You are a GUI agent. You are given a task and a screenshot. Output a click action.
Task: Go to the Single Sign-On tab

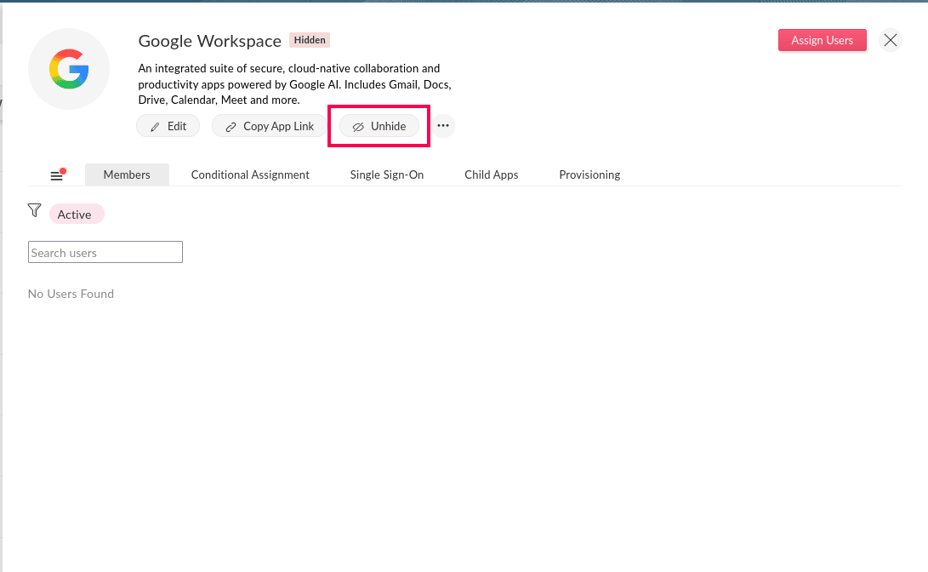(x=386, y=174)
